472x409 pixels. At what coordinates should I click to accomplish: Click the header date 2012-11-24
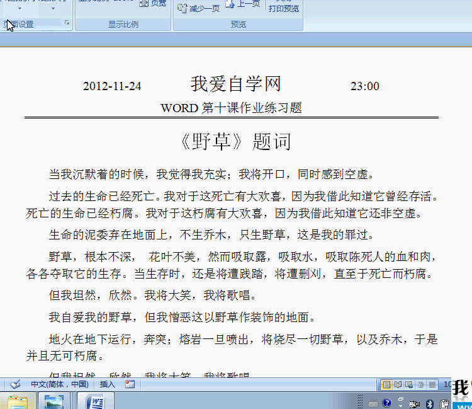112,86
